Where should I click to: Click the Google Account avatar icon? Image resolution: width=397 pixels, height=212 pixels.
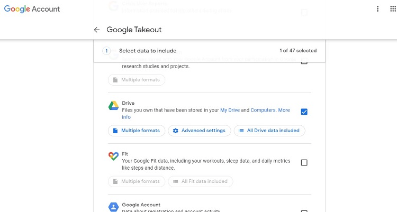point(113,207)
